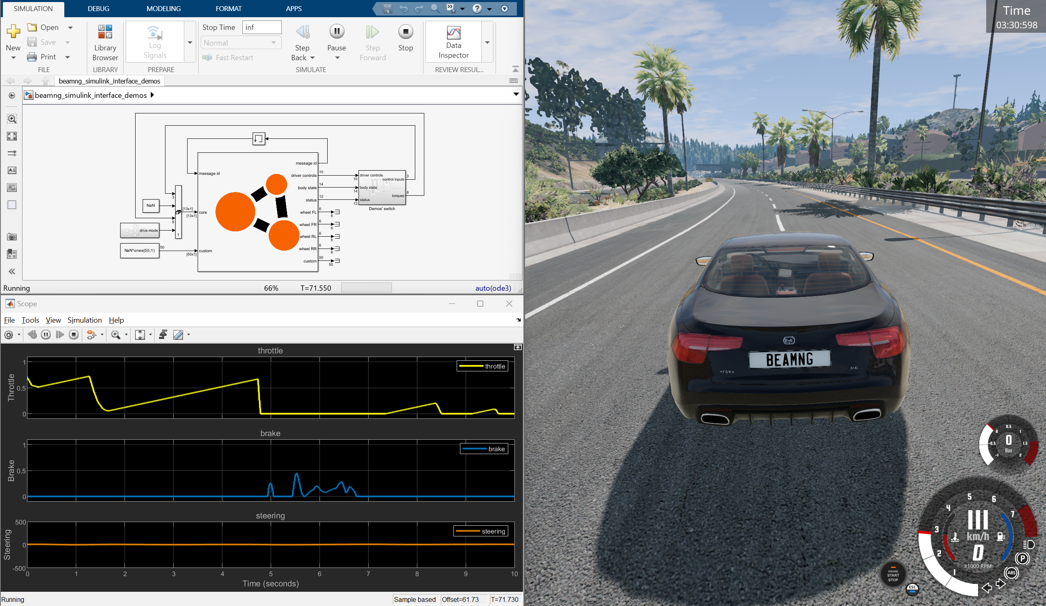Maximize the throttle axes in Scope

pos(518,347)
